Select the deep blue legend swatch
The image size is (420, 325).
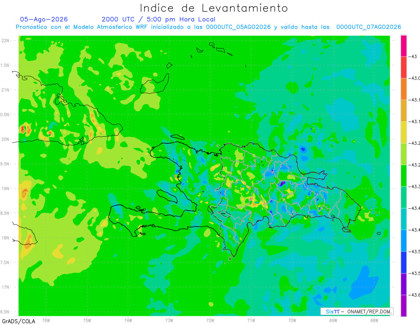coord(404,262)
